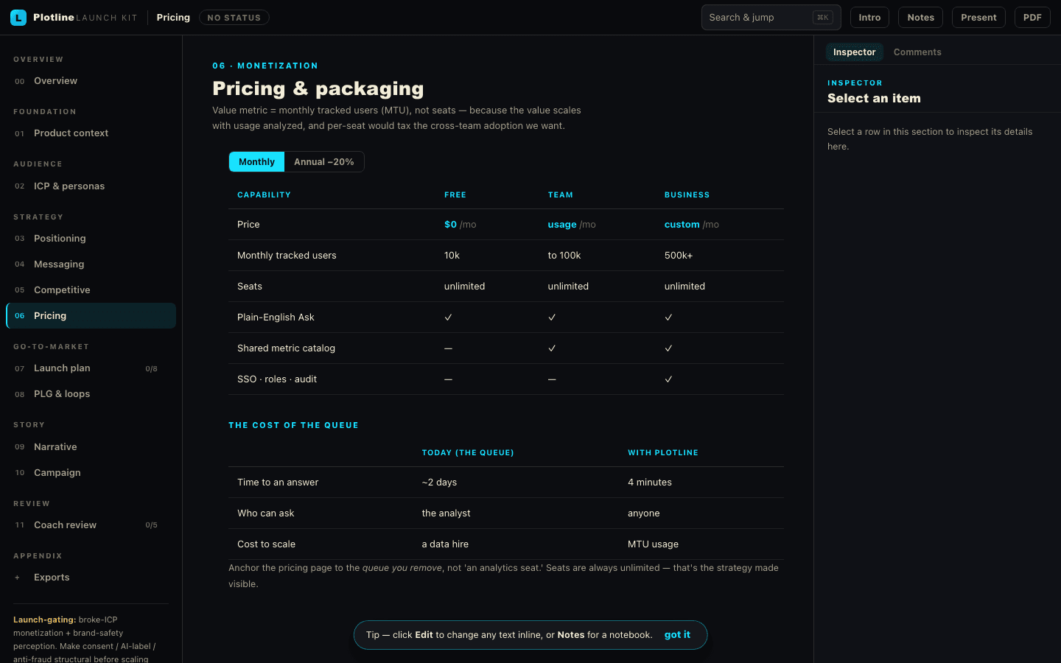Screen dimensions: 1061x663
Task: Open the Comments tab
Action: point(917,52)
